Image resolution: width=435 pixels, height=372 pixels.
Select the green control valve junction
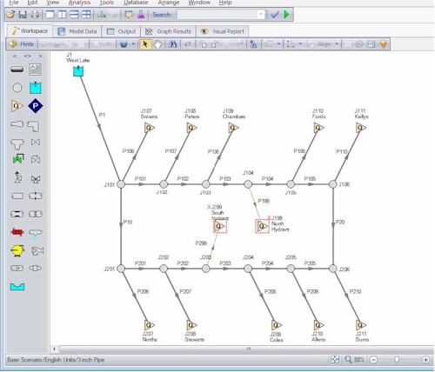[x=18, y=158]
